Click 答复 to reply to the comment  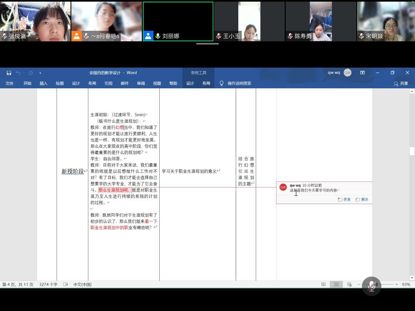(x=344, y=200)
